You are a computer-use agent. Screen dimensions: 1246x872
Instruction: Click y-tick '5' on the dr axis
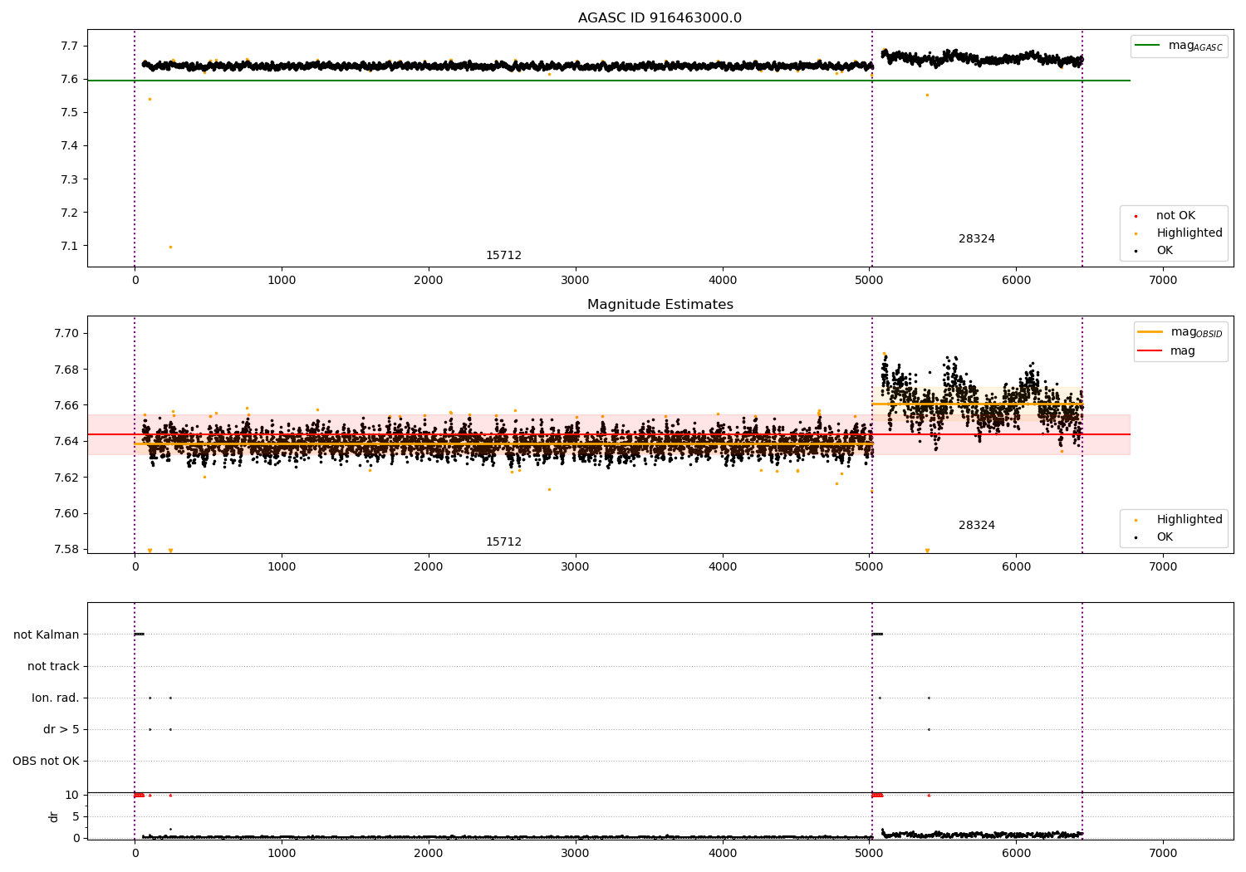(76, 817)
